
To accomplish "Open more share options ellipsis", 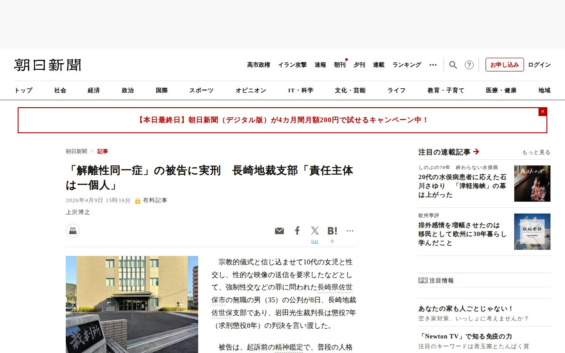I will pos(350,231).
